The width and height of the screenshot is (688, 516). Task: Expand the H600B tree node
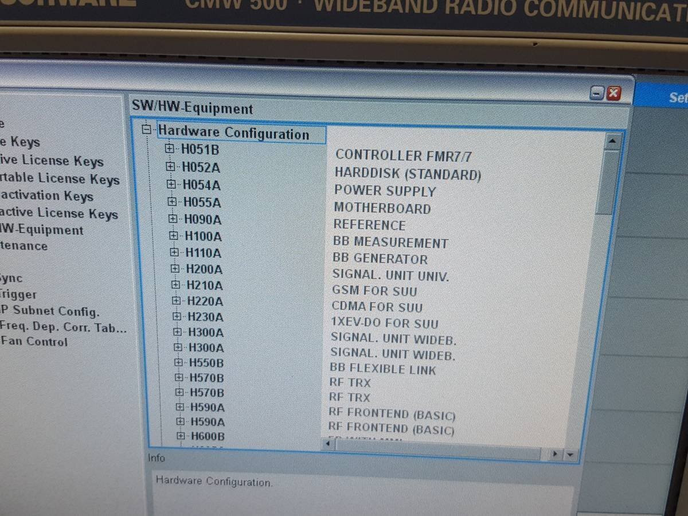pyautogui.click(x=181, y=436)
